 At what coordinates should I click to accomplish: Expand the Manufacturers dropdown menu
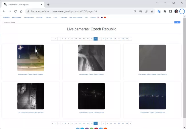pyautogui.click(x=29, y=17)
